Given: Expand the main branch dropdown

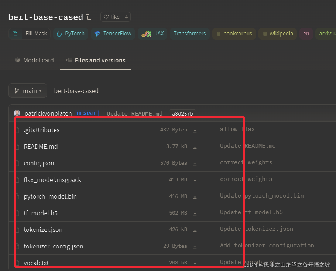Looking at the screenshot, I should click(x=28, y=91).
